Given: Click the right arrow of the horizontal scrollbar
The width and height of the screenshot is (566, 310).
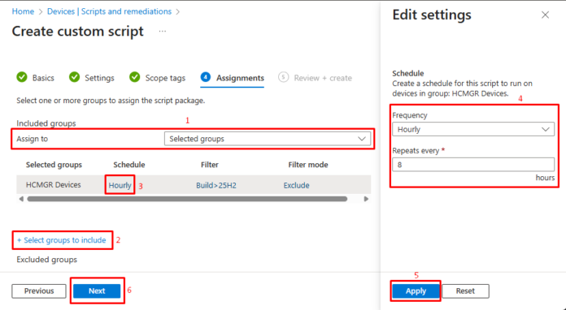Looking at the screenshot, I should tap(366, 199).
